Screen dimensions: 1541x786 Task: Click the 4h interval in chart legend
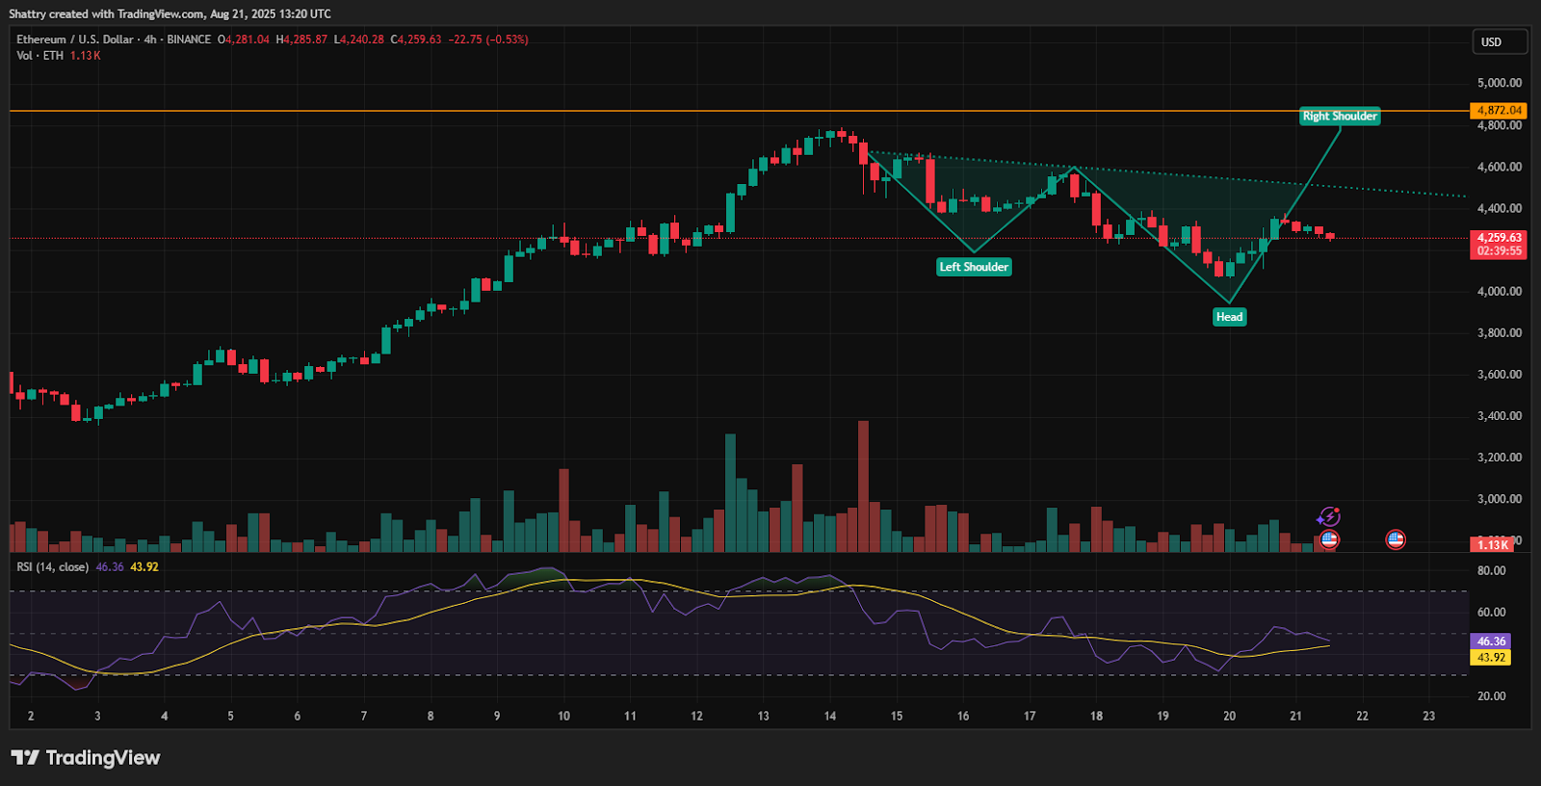tap(150, 39)
